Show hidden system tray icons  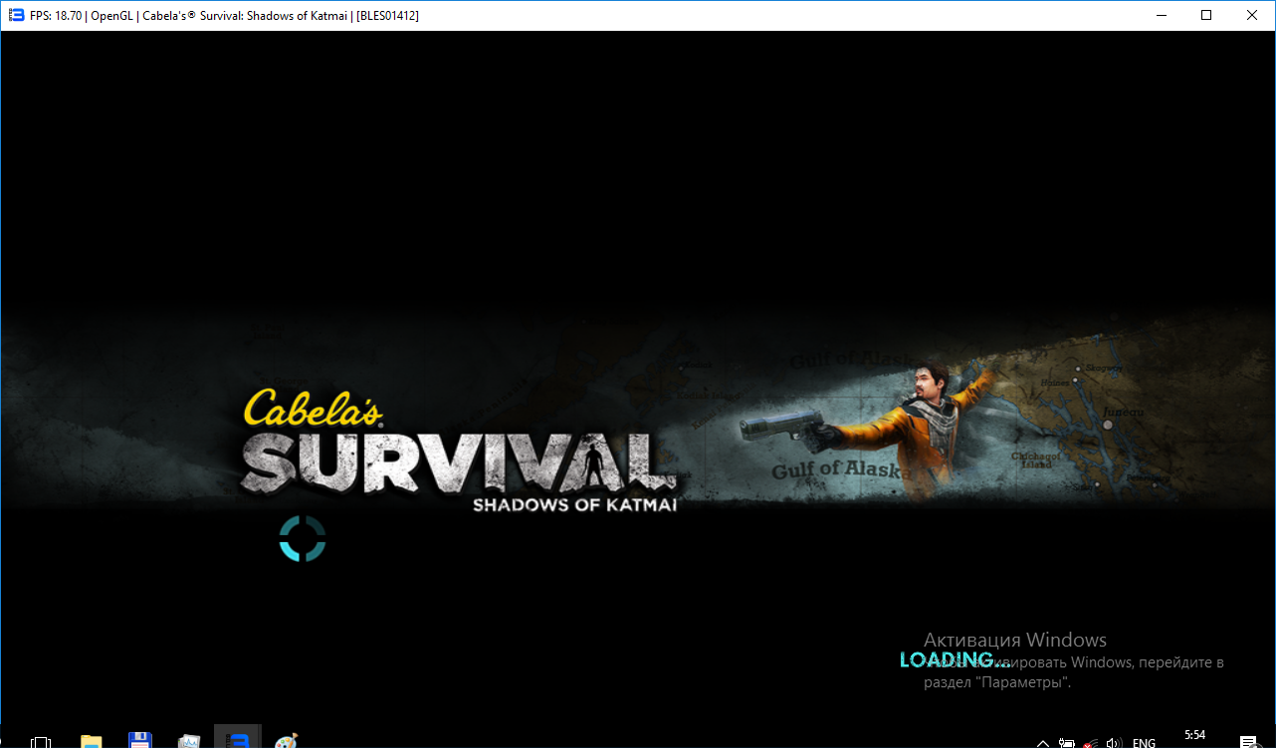click(x=1042, y=742)
